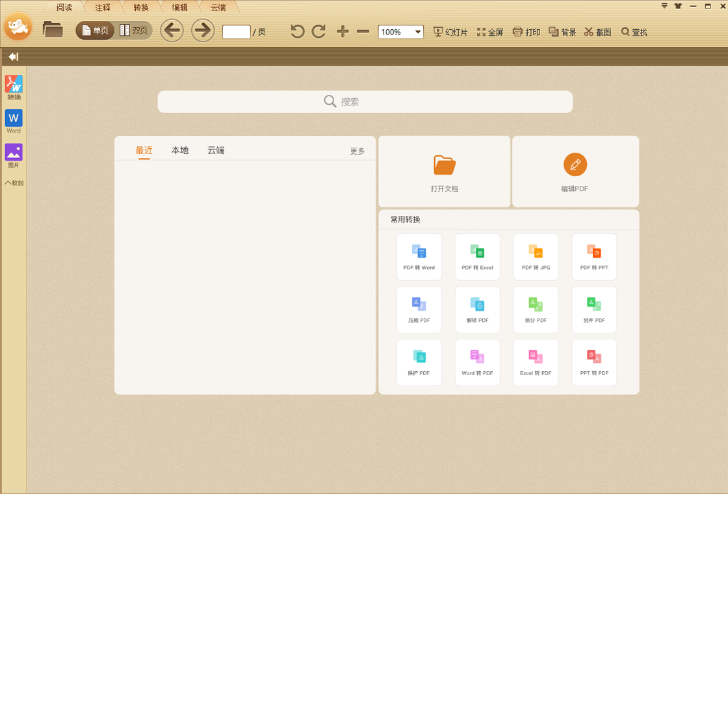Go to next page arrow
The height and width of the screenshot is (702, 728).
(x=203, y=31)
